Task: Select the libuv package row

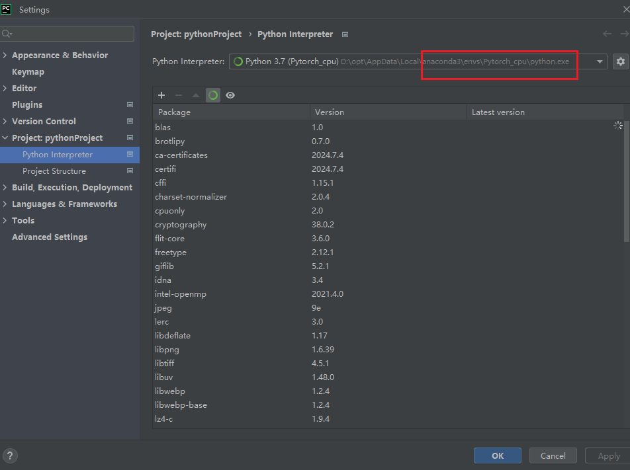Action: point(388,377)
